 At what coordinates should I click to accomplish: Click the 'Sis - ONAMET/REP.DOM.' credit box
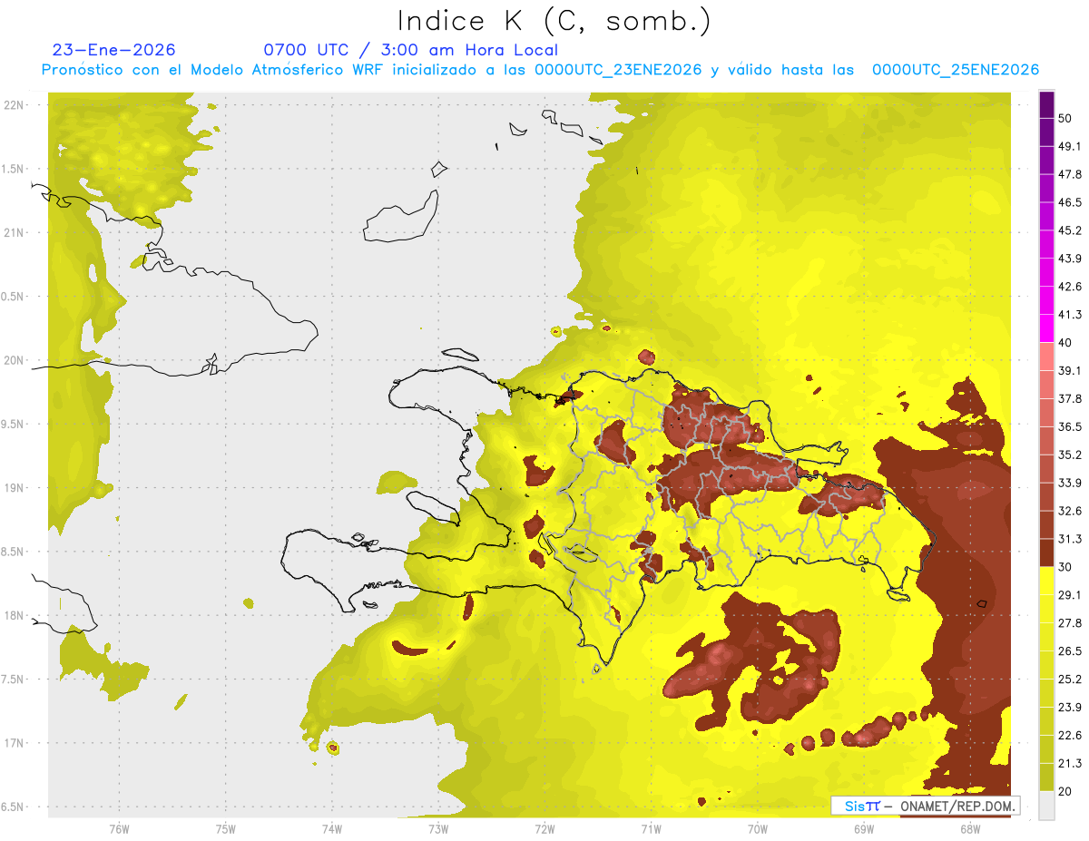click(x=924, y=806)
